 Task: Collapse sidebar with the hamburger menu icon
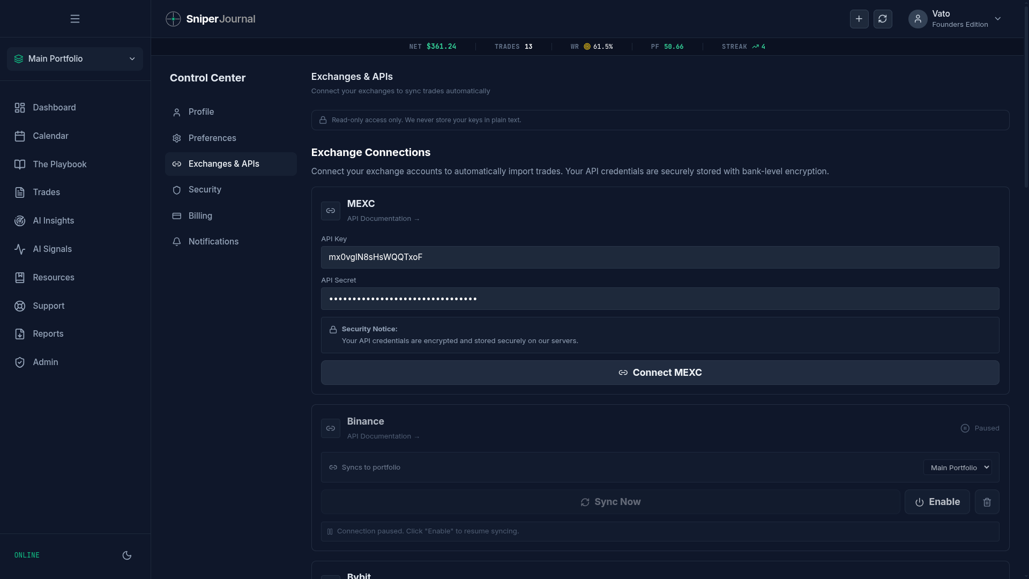pos(75,19)
